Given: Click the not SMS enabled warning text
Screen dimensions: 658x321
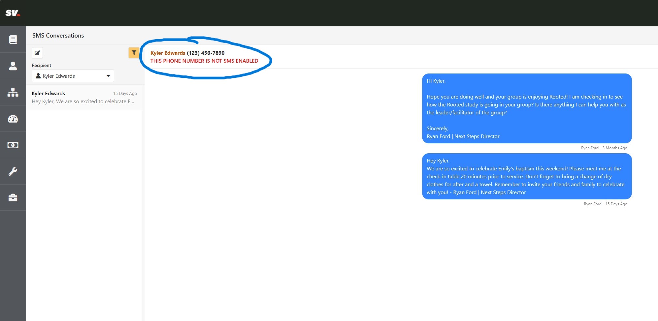Looking at the screenshot, I should coord(204,61).
